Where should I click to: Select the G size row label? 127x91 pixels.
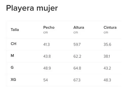pos(12,67)
